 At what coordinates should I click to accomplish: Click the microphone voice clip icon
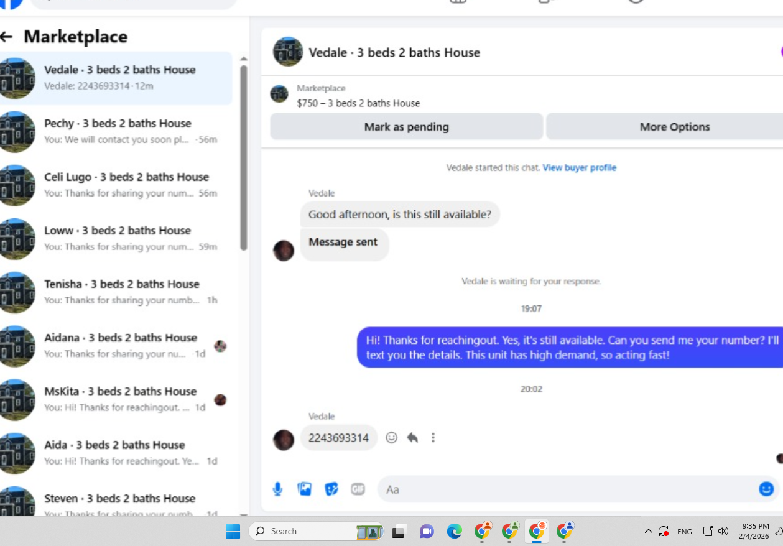(x=277, y=489)
